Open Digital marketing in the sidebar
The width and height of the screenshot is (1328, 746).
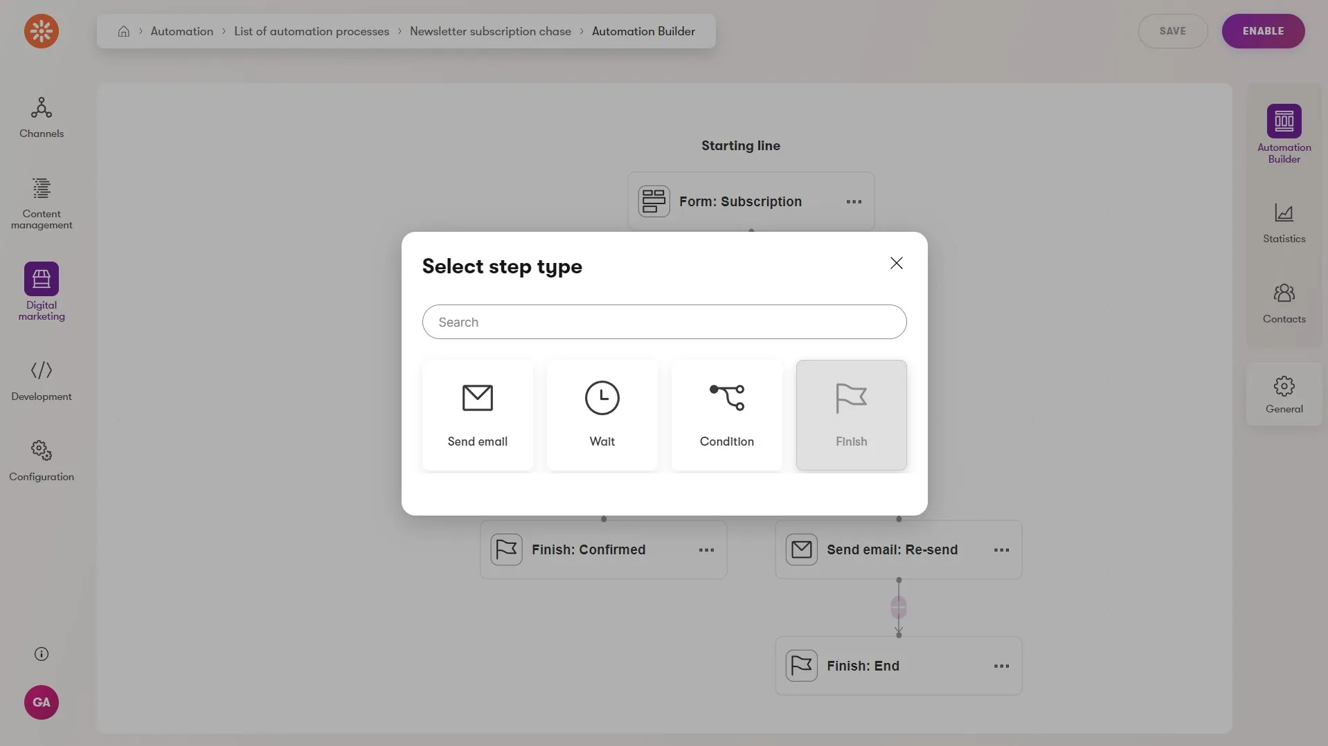coord(42,292)
